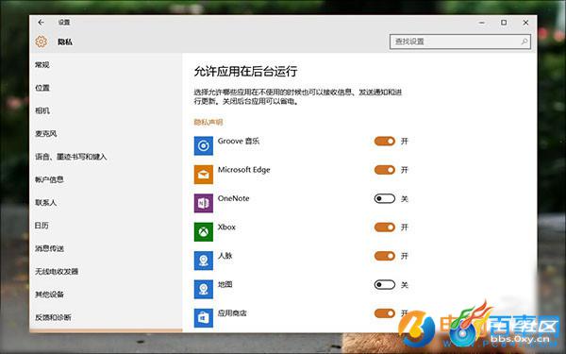The image size is (566, 354).
Task: Open the 位置 privacy section
Action: click(x=42, y=88)
